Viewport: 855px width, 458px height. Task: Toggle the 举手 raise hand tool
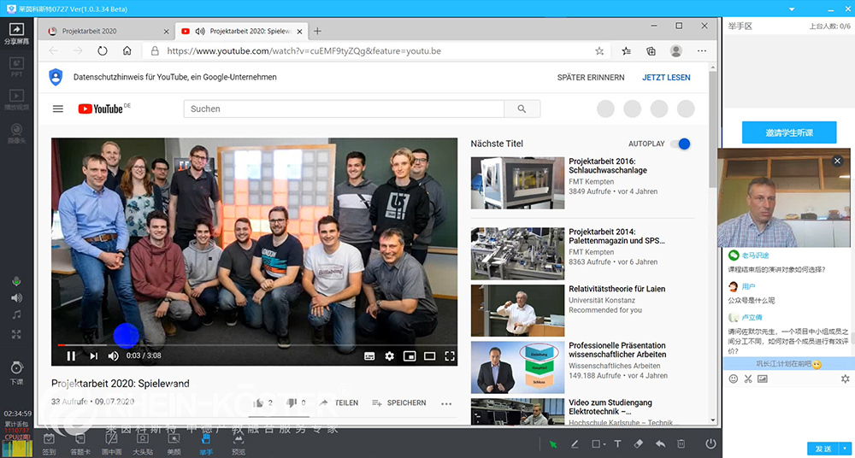pos(206,443)
